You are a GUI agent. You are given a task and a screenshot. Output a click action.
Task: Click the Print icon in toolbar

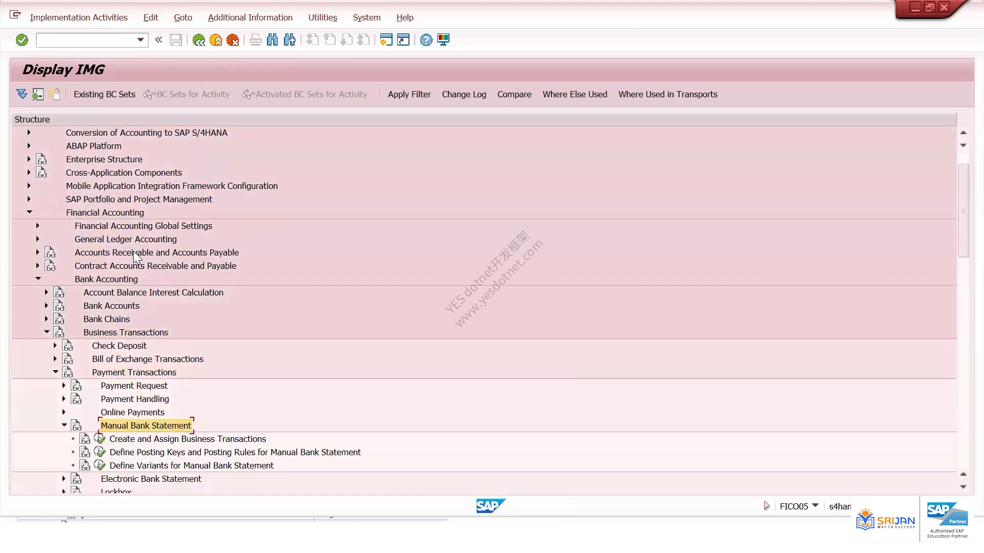tap(255, 40)
